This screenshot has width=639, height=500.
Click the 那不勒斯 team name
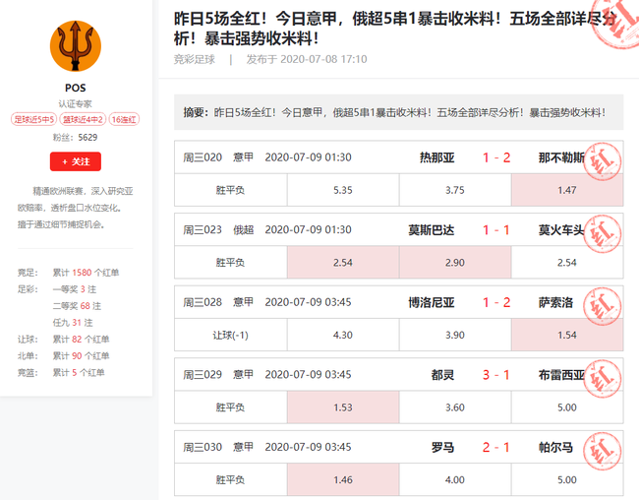561,157
